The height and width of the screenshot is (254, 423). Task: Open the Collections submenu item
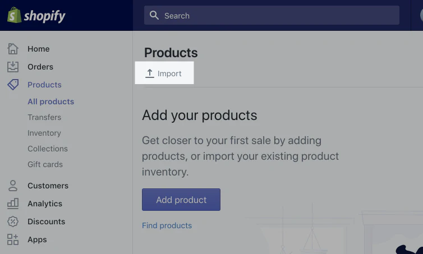click(48, 149)
